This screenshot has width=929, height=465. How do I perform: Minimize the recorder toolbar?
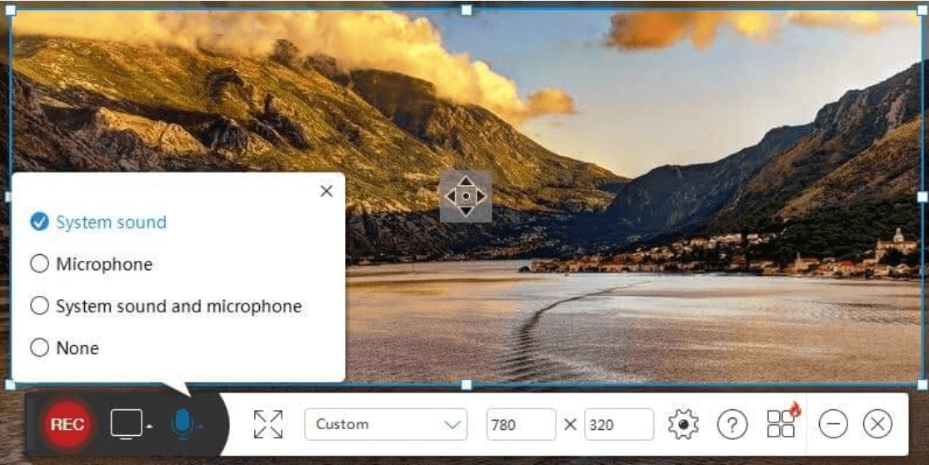[832, 424]
